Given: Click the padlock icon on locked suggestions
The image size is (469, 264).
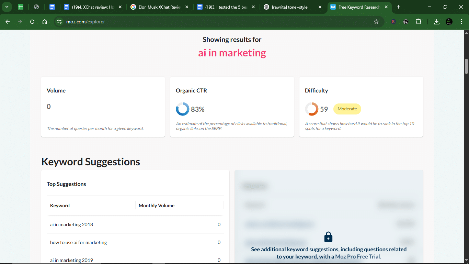Looking at the screenshot, I should point(328,237).
